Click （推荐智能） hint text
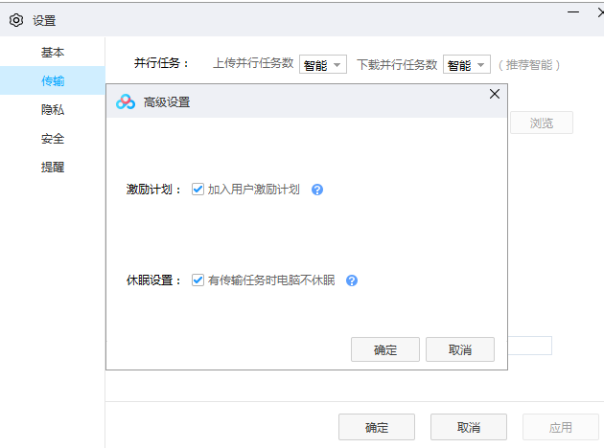 (529, 64)
